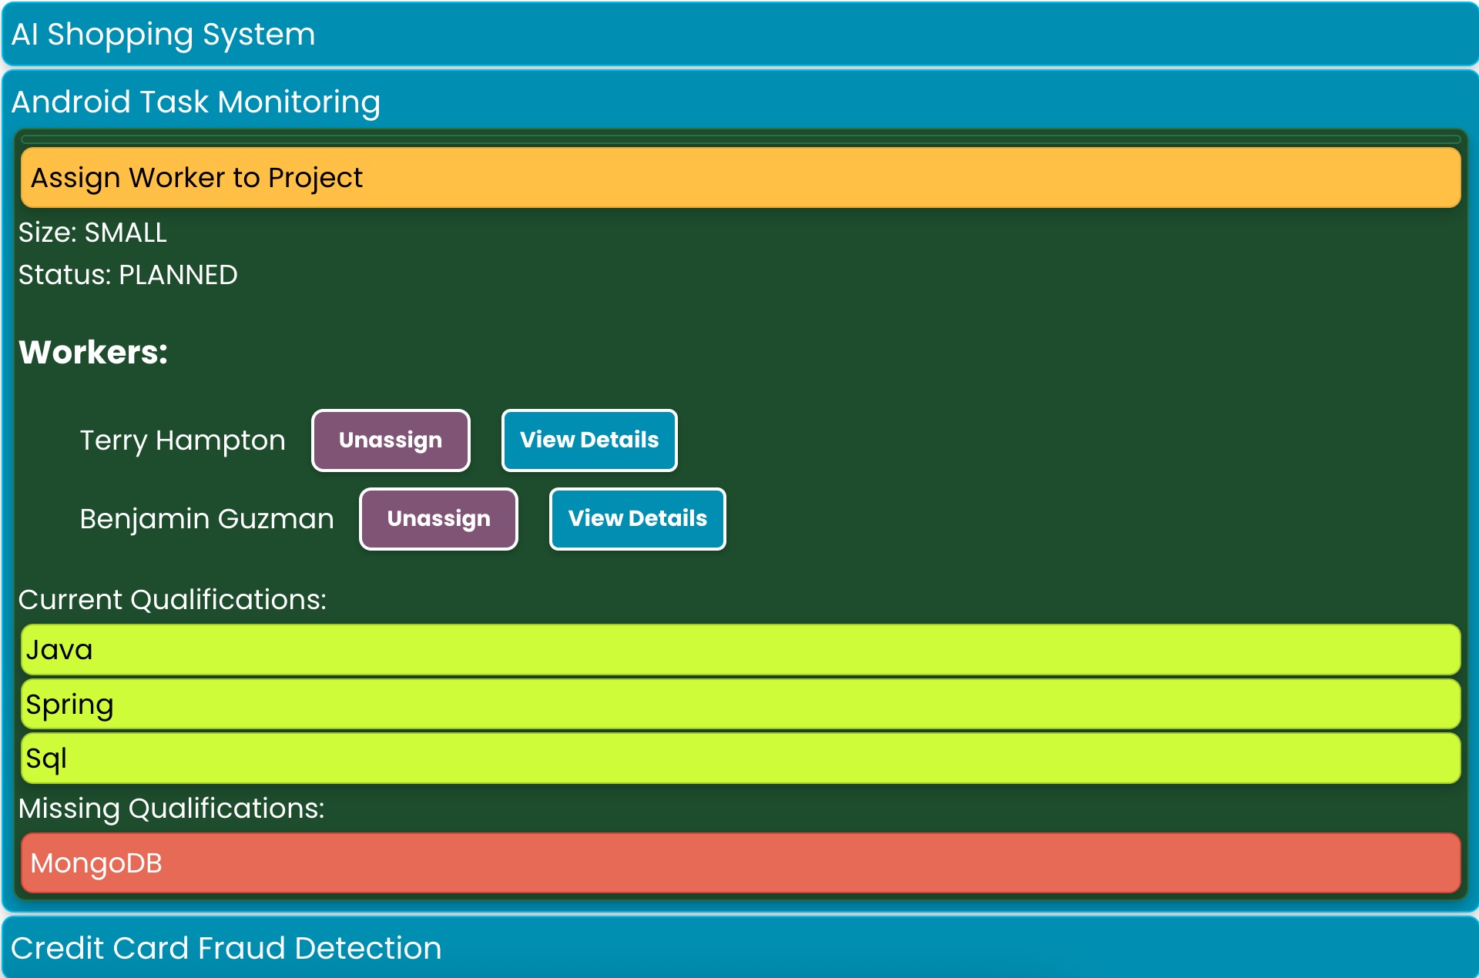Click the Sql qualification entry
Screen dimensions: 1479x978
click(739, 759)
